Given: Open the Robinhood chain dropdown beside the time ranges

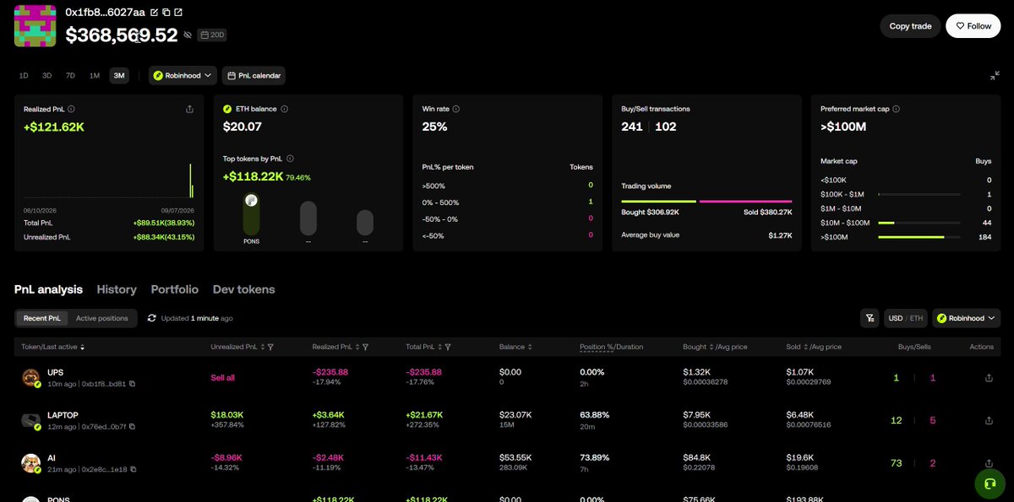Looking at the screenshot, I should (183, 76).
